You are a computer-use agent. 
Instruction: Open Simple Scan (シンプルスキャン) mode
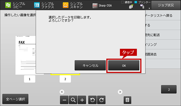point(73,5)
